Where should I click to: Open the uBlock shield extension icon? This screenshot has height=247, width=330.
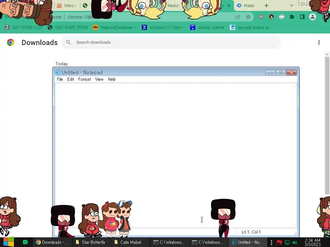click(x=261, y=17)
